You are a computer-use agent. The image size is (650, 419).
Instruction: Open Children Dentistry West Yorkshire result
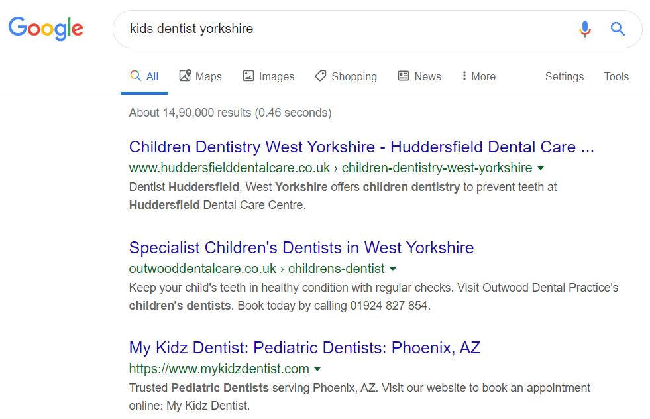point(362,147)
